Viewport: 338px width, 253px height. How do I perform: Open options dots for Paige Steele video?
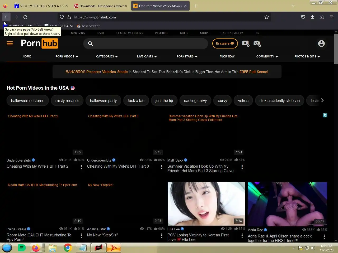[81, 236]
